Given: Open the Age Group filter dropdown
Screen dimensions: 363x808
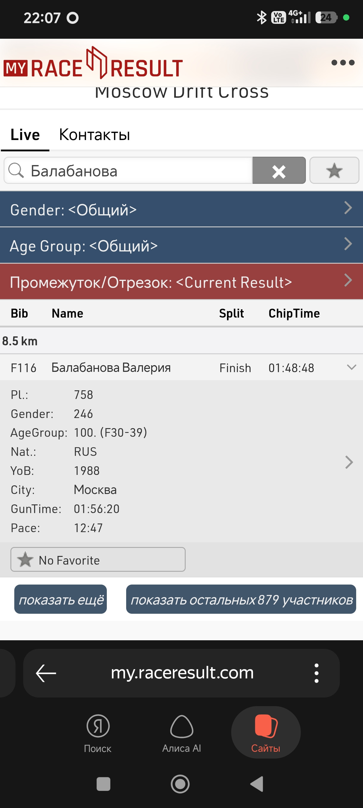Looking at the screenshot, I should click(181, 245).
